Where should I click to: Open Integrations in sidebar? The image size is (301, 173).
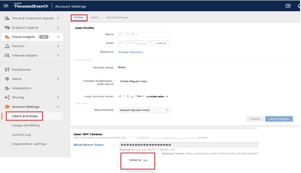click(21, 88)
